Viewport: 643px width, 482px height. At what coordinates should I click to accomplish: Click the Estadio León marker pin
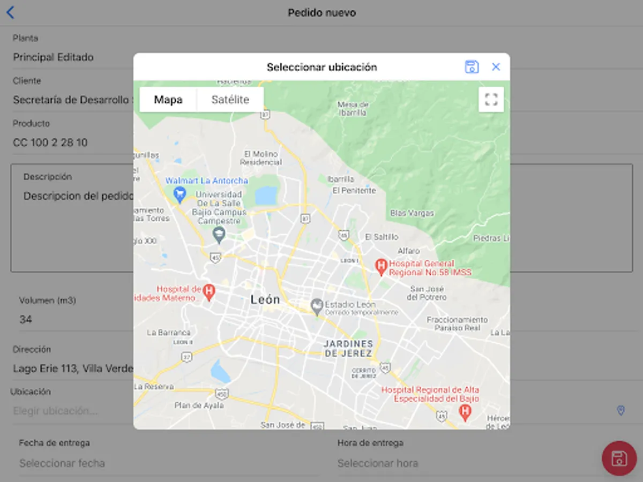click(x=317, y=307)
